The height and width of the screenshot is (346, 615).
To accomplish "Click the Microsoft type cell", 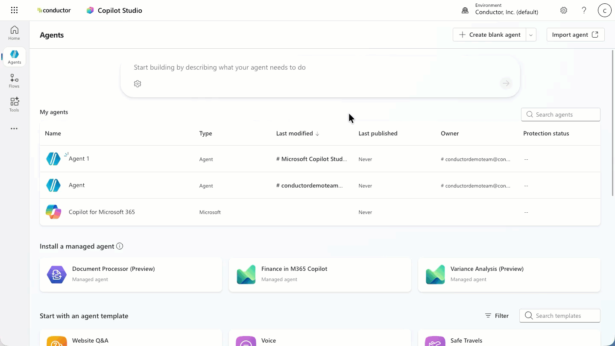I will (x=210, y=212).
